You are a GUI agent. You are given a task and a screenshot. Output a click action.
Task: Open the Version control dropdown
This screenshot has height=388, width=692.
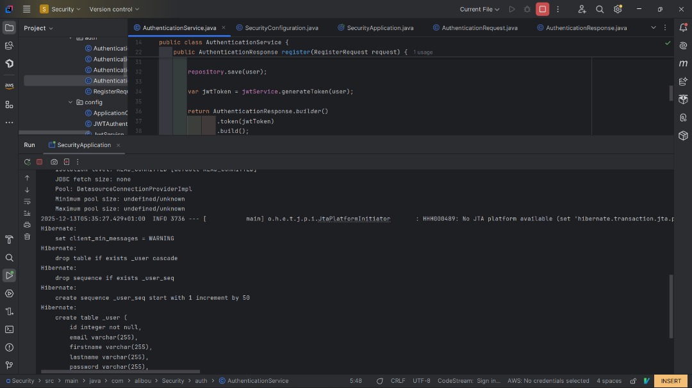pyautogui.click(x=114, y=9)
